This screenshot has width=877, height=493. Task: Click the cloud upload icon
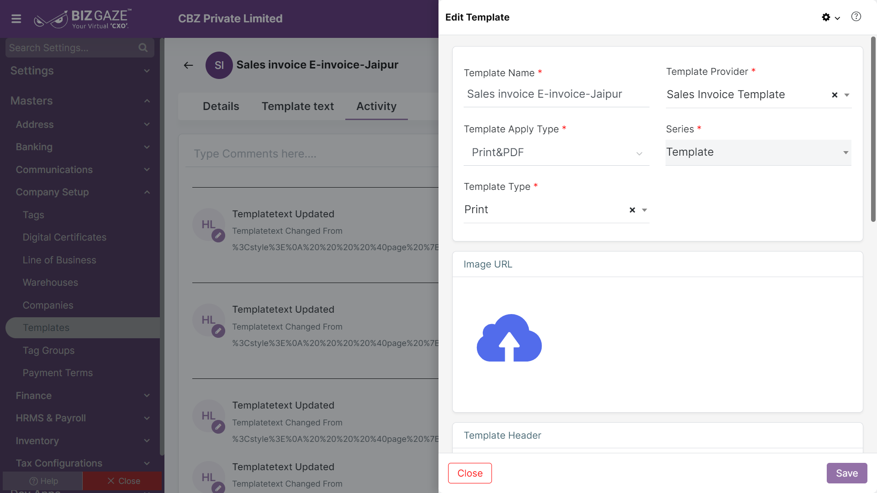(509, 338)
